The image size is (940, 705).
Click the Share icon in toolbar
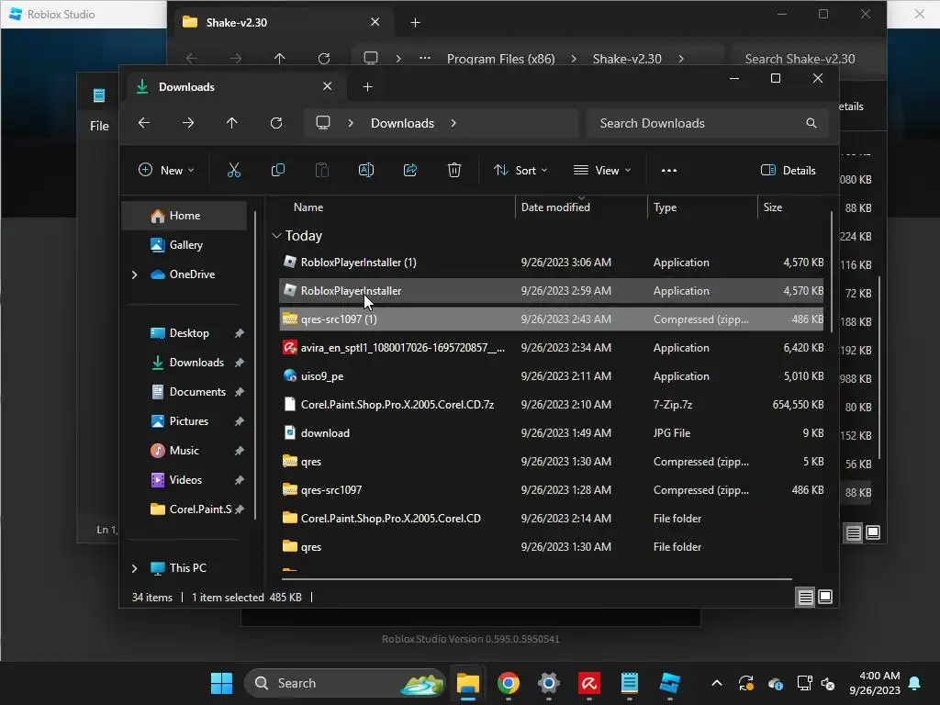point(410,170)
